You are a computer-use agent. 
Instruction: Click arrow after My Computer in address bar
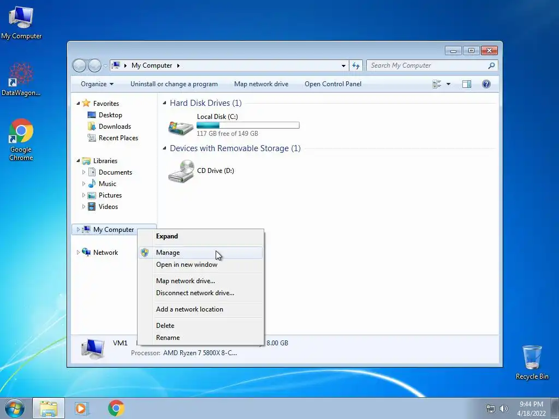179,65
